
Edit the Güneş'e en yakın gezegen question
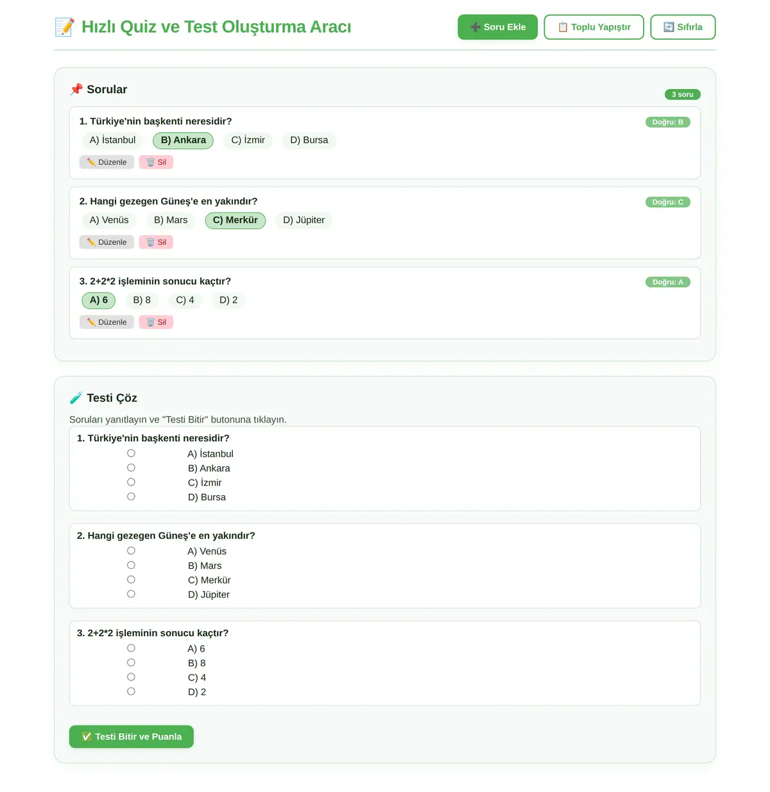[107, 242]
